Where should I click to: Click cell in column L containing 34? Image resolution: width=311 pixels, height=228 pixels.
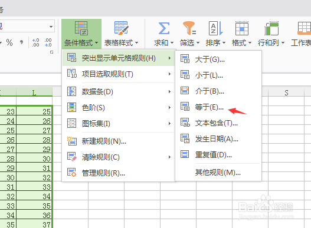pos(34,196)
